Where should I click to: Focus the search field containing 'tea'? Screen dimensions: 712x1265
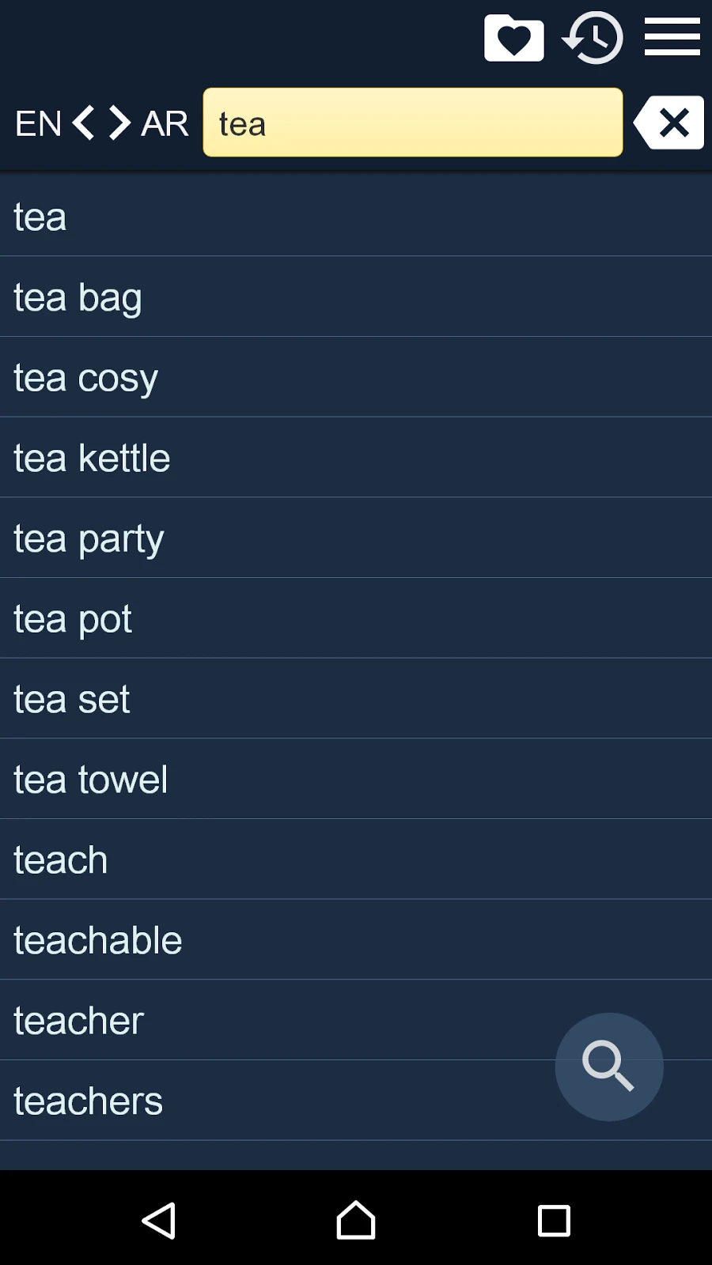tap(412, 123)
